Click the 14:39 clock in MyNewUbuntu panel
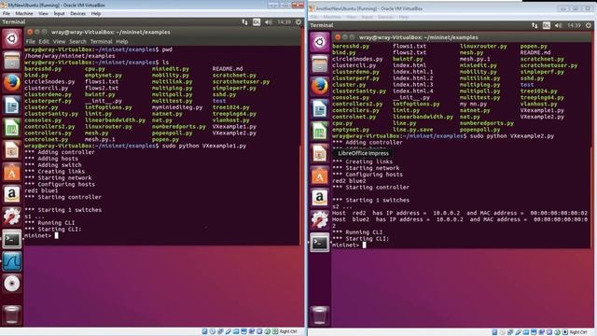Viewport: 597px width, 336px height. click(x=284, y=22)
